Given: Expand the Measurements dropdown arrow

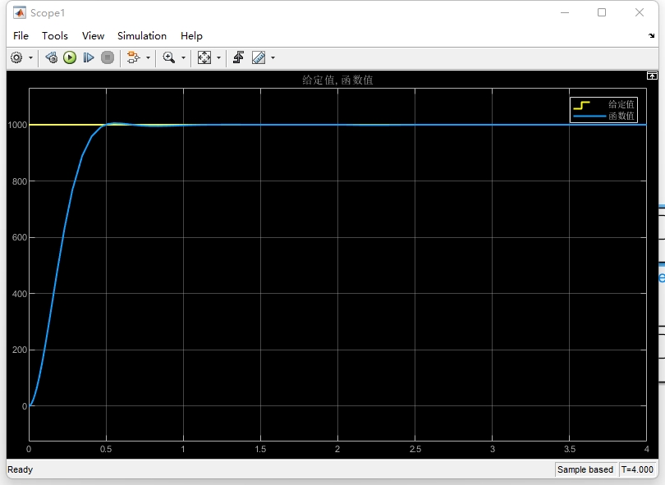Looking at the screenshot, I should [x=273, y=57].
